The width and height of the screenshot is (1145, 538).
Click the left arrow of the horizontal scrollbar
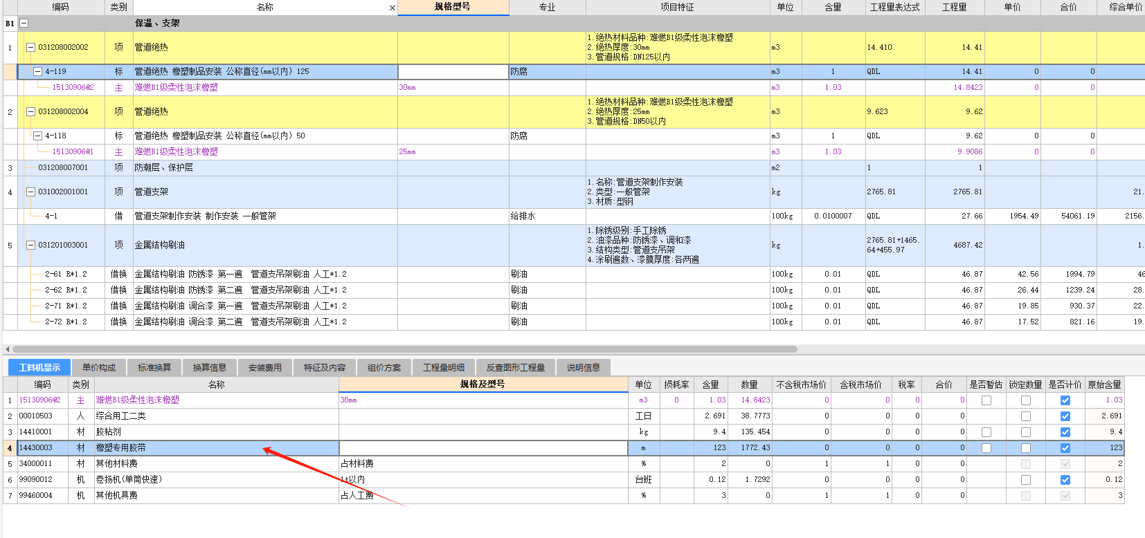[8, 349]
